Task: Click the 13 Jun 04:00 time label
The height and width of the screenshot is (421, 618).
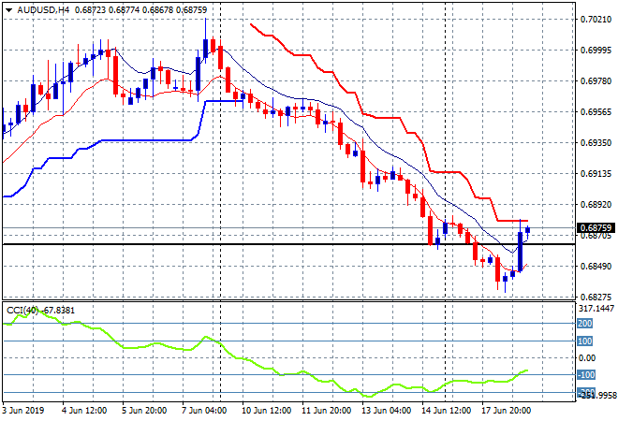Action: click(386, 411)
